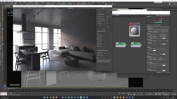
Task: Toggle Saturation checkbox in Tone Mapping
Action: pyautogui.click(x=98, y=23)
